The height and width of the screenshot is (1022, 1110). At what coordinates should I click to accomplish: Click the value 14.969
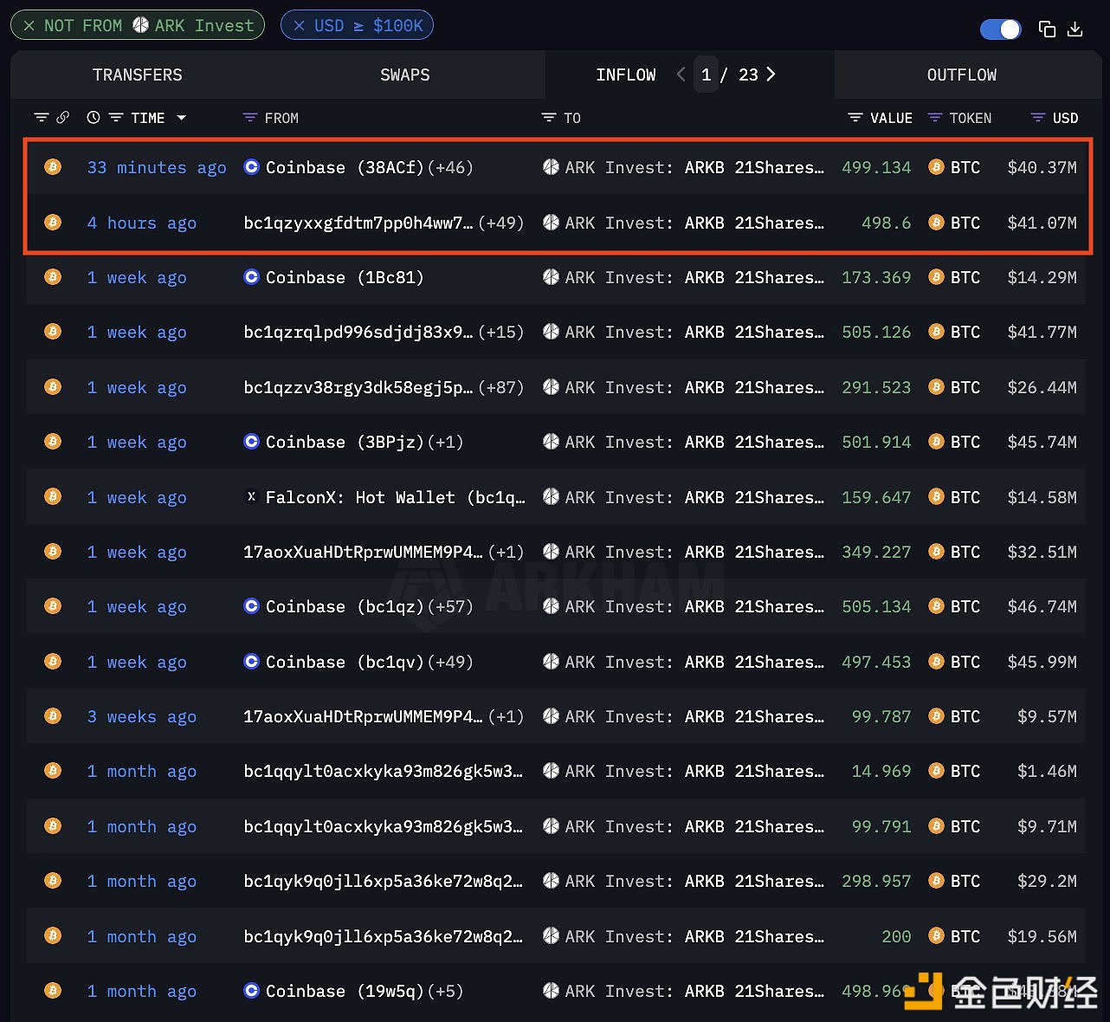(881, 772)
